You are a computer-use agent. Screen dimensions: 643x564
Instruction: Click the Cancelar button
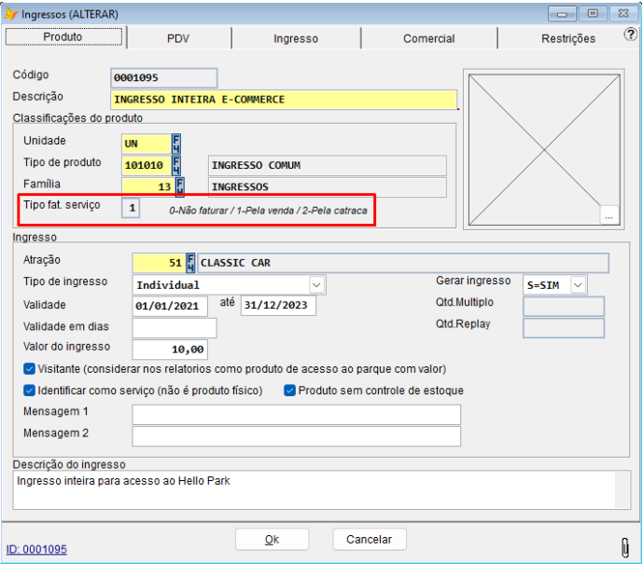(x=369, y=539)
